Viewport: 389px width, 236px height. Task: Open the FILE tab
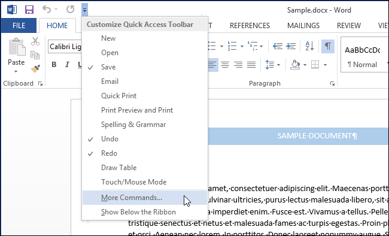click(19, 26)
